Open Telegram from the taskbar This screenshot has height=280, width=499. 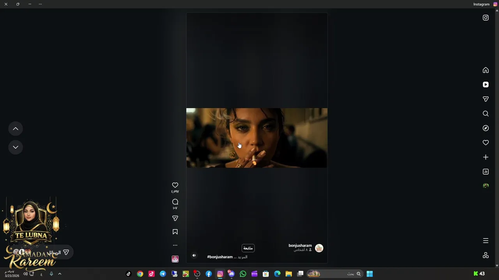coord(163,274)
